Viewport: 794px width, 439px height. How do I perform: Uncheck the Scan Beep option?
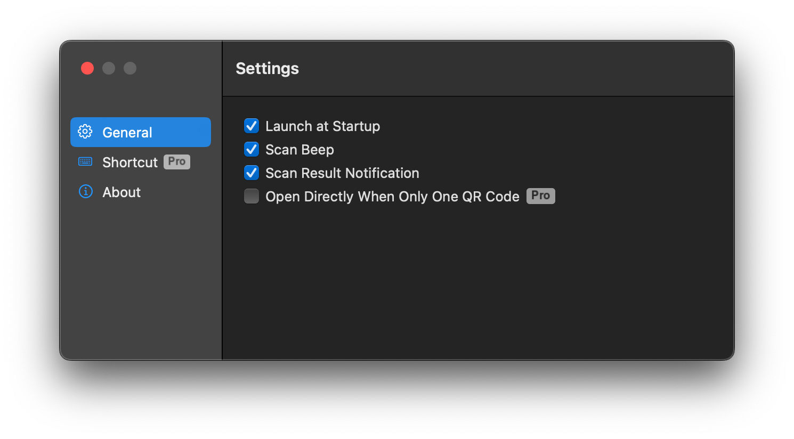click(x=252, y=149)
